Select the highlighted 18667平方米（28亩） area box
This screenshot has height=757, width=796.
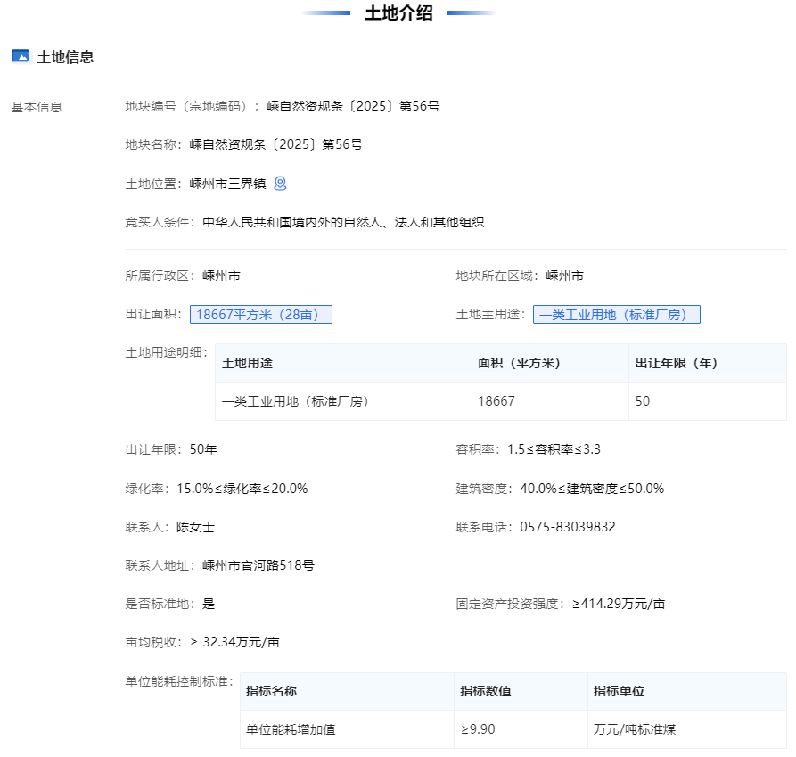point(260,315)
